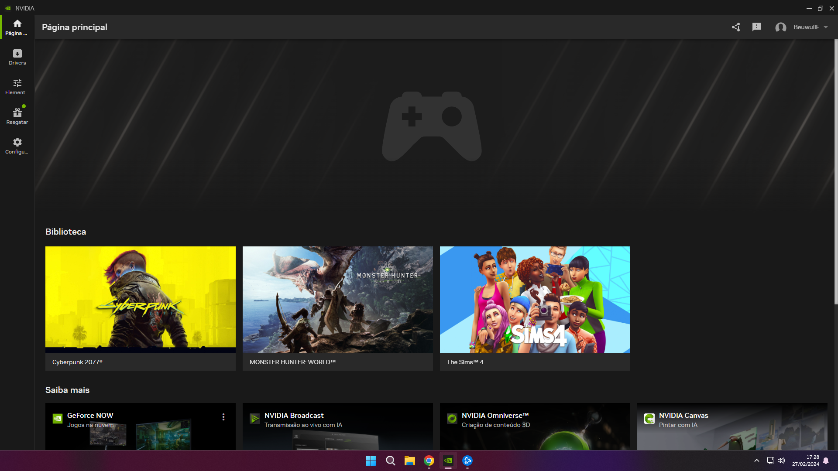Click the NVIDIA Omniverse logo icon

point(452,419)
